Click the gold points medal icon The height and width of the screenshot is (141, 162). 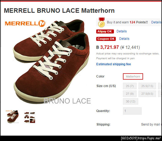102,22
